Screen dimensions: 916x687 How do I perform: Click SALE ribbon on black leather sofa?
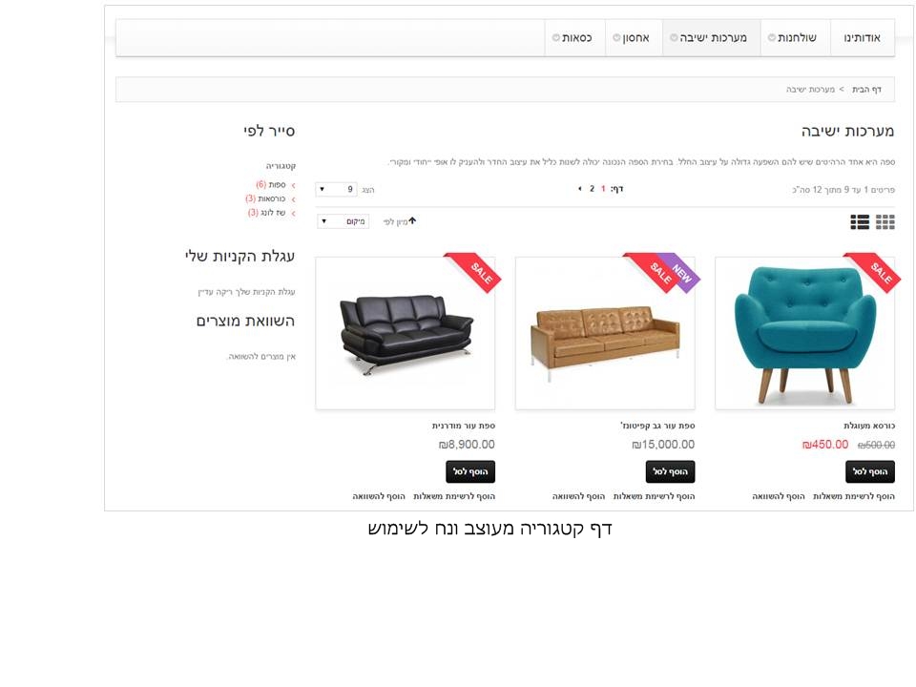pyautogui.click(x=480, y=272)
